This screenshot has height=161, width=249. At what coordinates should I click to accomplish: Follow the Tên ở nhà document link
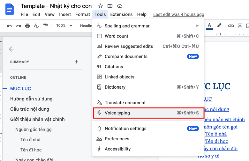[216, 134]
